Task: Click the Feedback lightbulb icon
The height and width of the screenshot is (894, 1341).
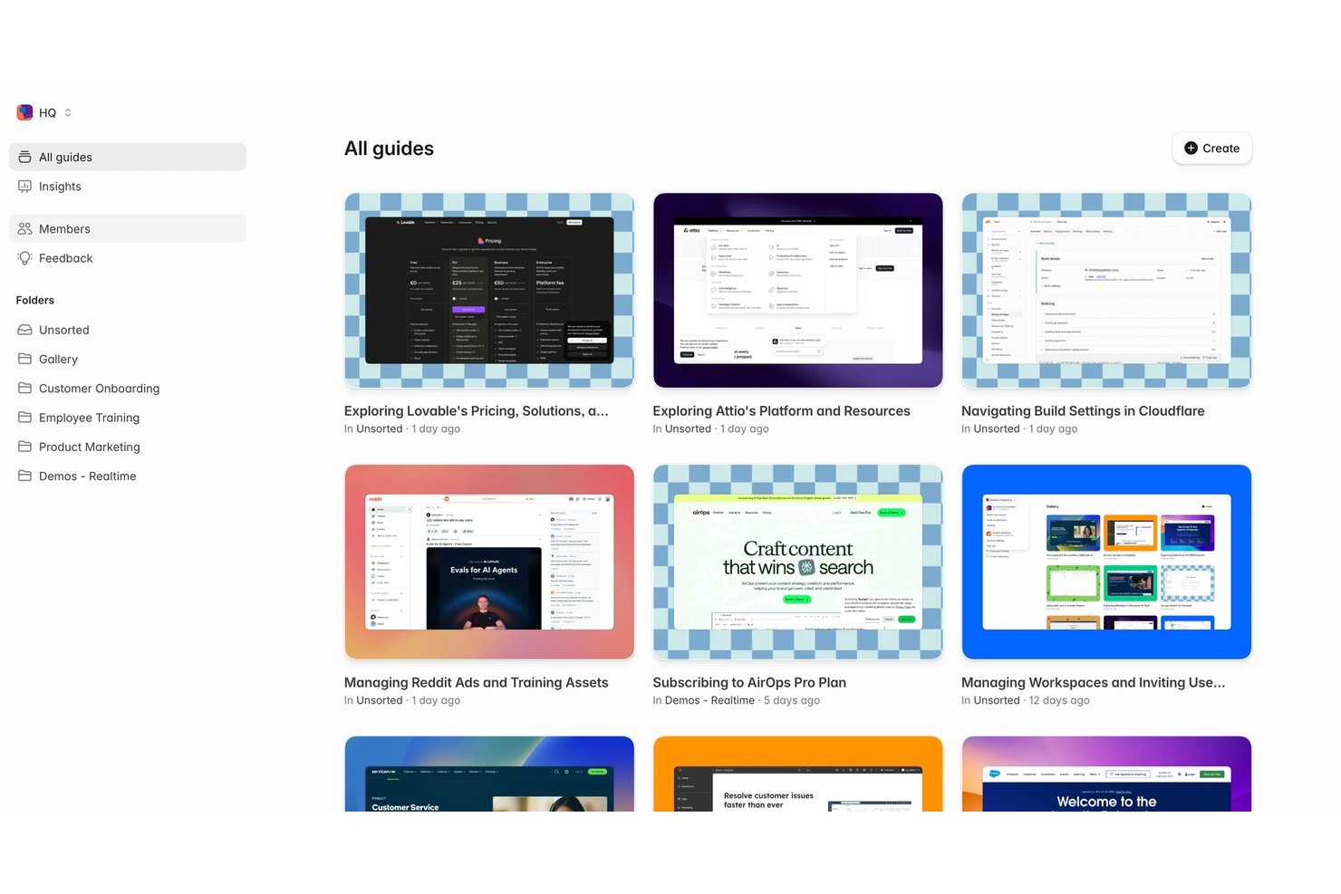Action: pos(24,257)
